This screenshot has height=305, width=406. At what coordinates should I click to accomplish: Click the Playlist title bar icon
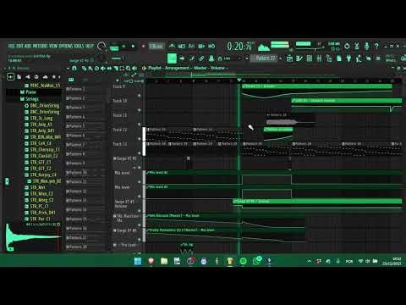pyautogui.click(x=145, y=68)
